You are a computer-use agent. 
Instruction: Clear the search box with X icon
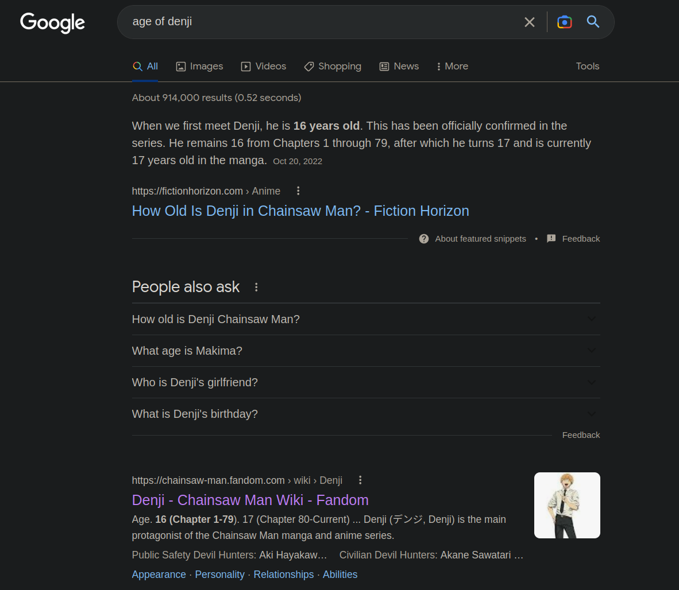529,22
